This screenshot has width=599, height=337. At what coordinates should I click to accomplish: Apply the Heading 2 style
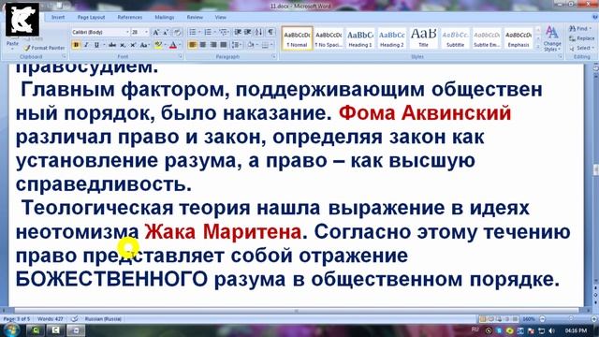392,38
